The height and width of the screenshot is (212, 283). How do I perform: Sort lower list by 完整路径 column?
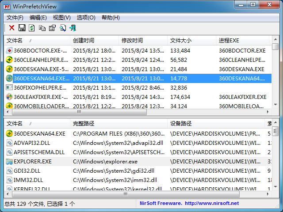pyautogui.click(x=84, y=124)
